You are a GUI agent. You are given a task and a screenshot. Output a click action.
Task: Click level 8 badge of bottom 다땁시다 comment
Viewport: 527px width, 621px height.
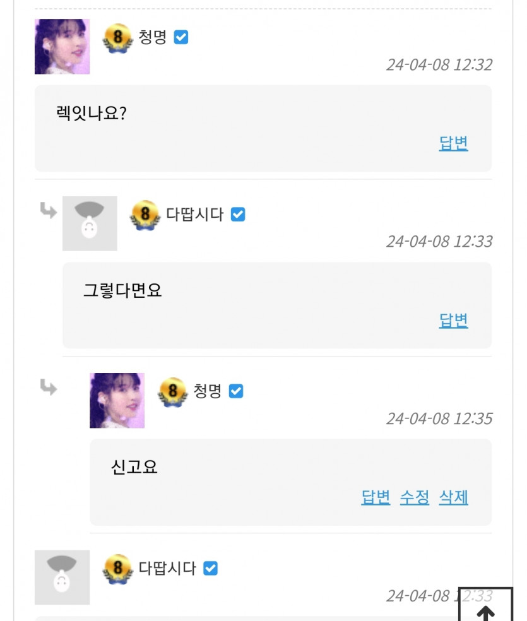tap(117, 569)
